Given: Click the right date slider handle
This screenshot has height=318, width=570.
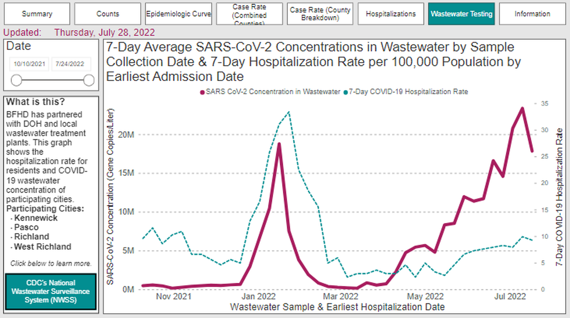Looking at the screenshot, I should [x=88, y=80].
